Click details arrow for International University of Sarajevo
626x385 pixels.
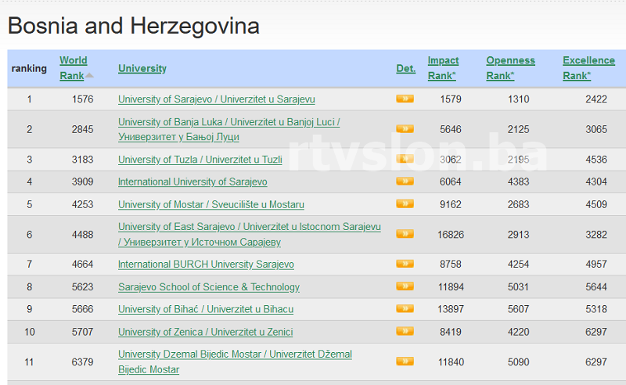point(405,182)
